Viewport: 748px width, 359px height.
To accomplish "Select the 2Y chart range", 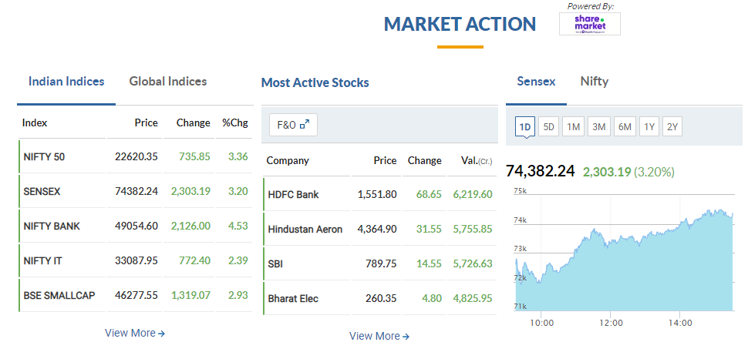I will tap(672, 127).
